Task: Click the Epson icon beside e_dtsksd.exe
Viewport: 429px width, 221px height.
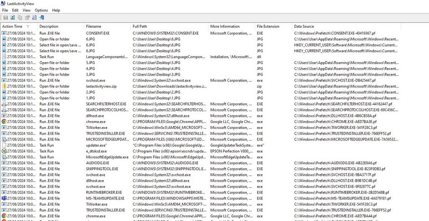Action: coord(4,151)
